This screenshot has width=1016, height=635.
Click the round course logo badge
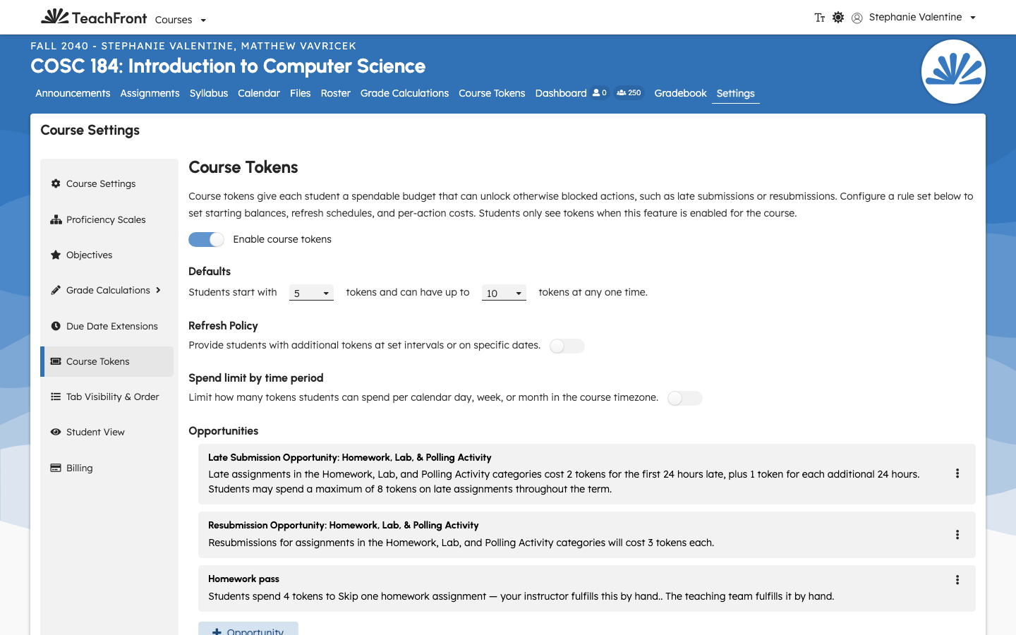(x=953, y=72)
